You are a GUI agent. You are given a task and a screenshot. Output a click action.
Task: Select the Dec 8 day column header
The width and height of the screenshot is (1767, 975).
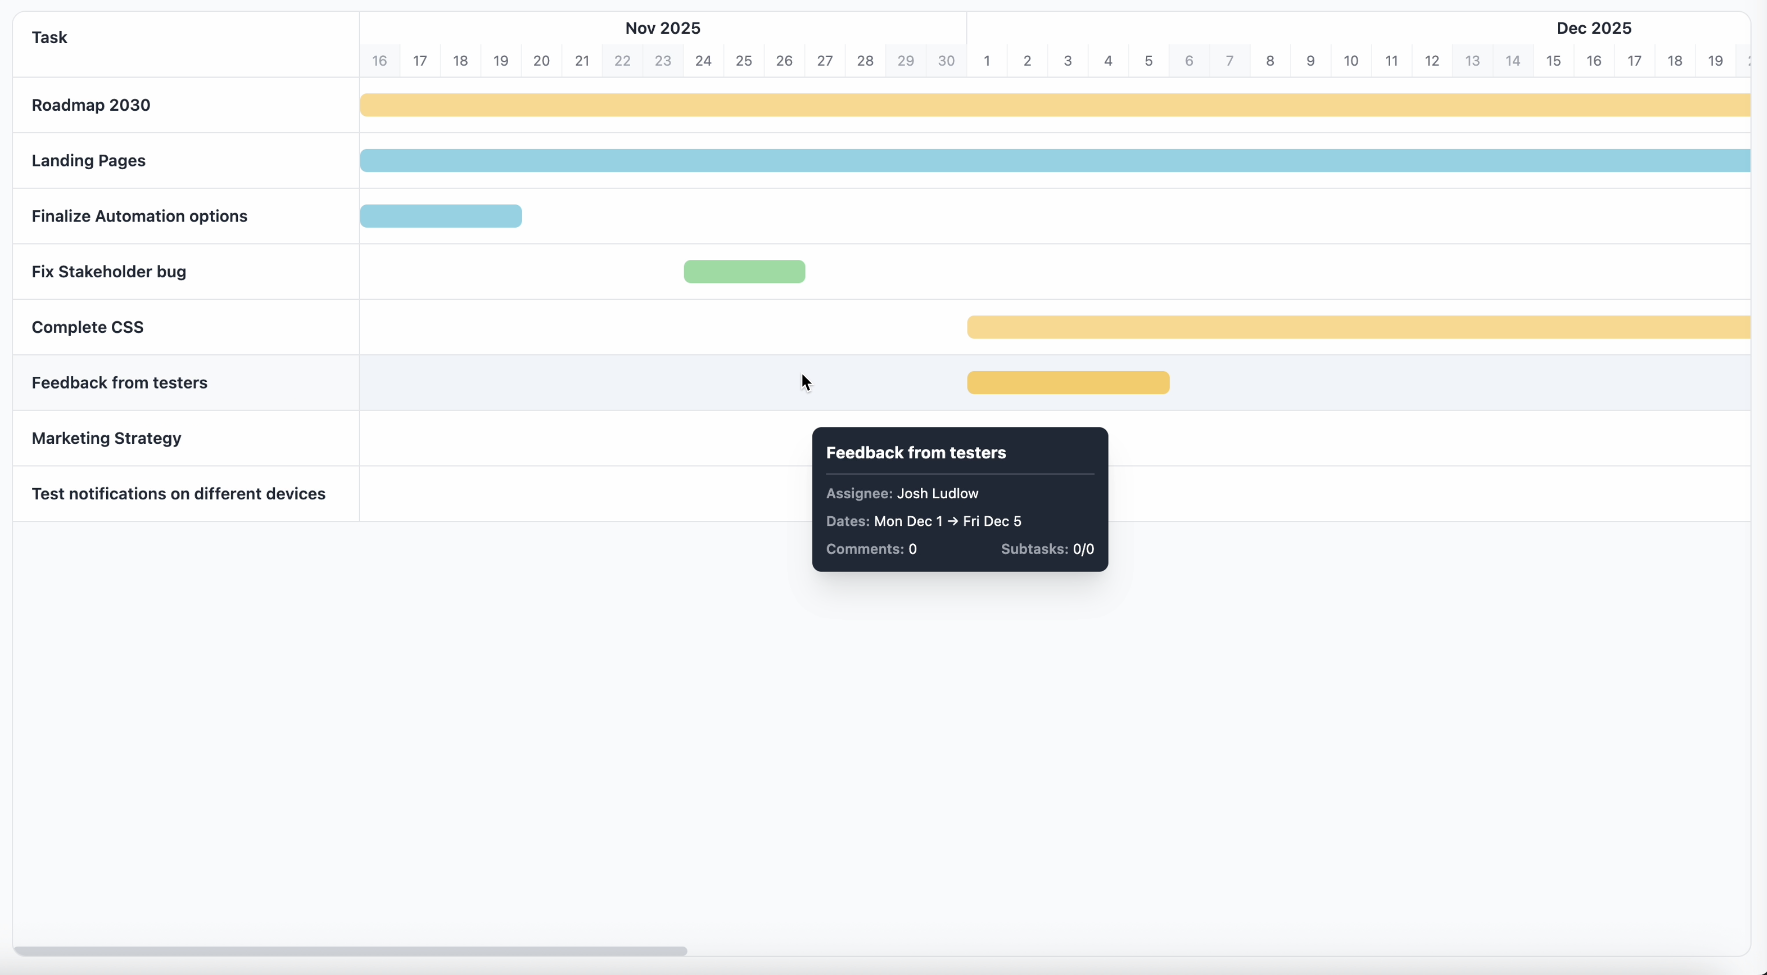tap(1270, 61)
